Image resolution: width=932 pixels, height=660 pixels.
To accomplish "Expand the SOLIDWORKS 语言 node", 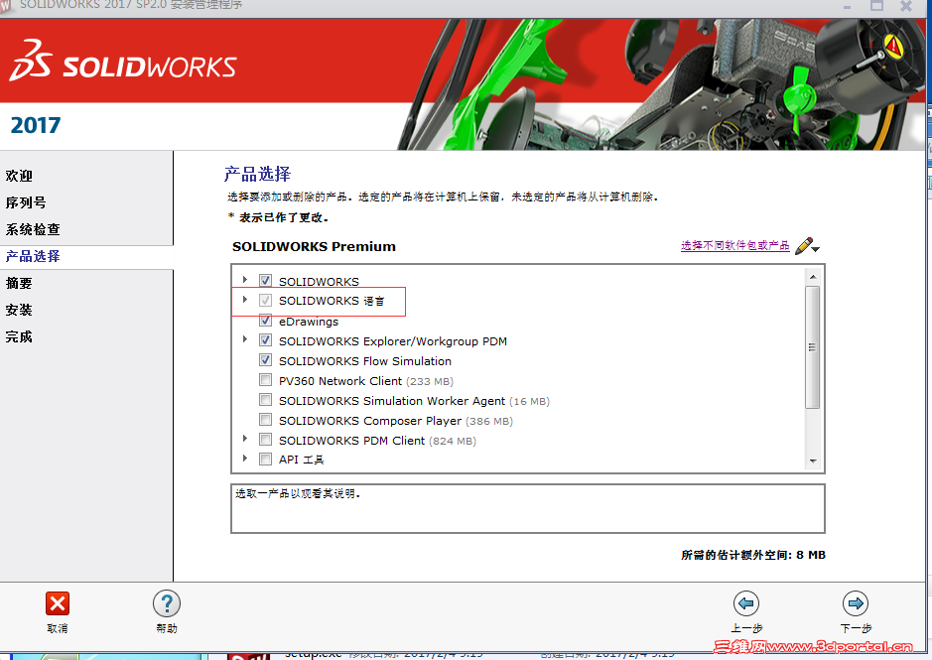I will click(245, 299).
